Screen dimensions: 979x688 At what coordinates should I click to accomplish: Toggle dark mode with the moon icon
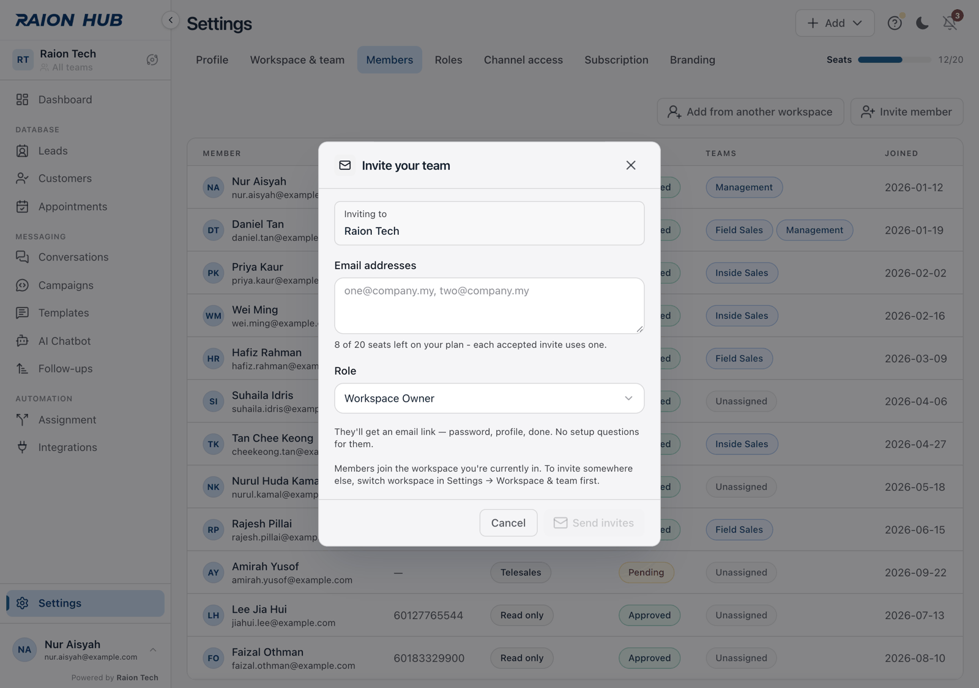click(922, 23)
